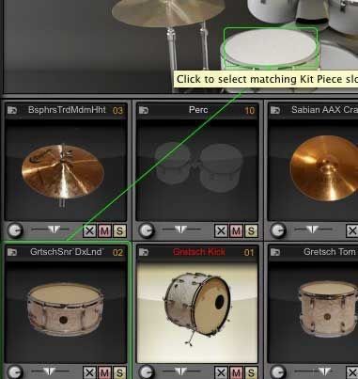Click the Gretsch Tom slot name

pos(330,252)
